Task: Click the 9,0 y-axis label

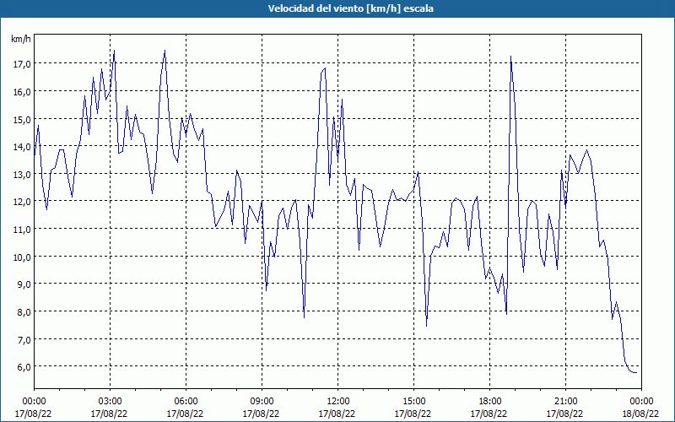Action: click(24, 284)
